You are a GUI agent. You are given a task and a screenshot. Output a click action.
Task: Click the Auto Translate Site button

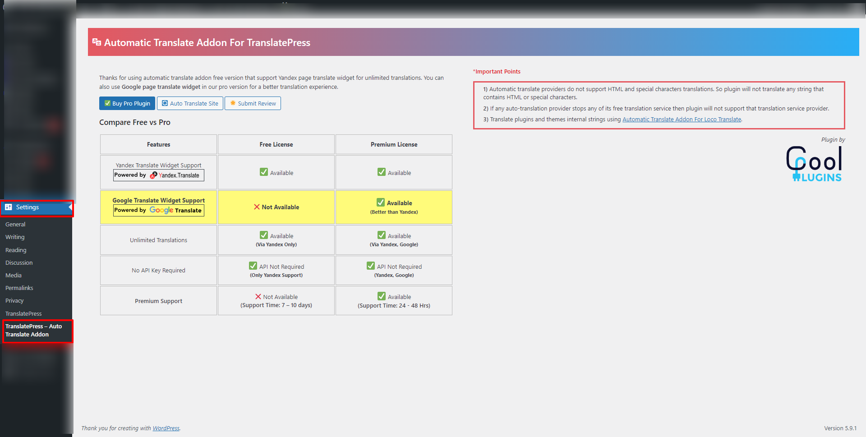(190, 103)
